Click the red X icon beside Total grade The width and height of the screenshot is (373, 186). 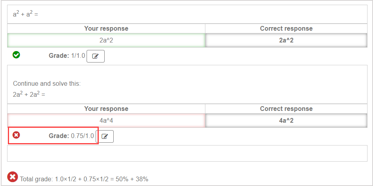point(13,177)
